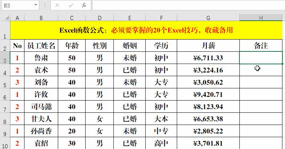Click the 备注 header cell

pyautogui.click(x=261, y=45)
